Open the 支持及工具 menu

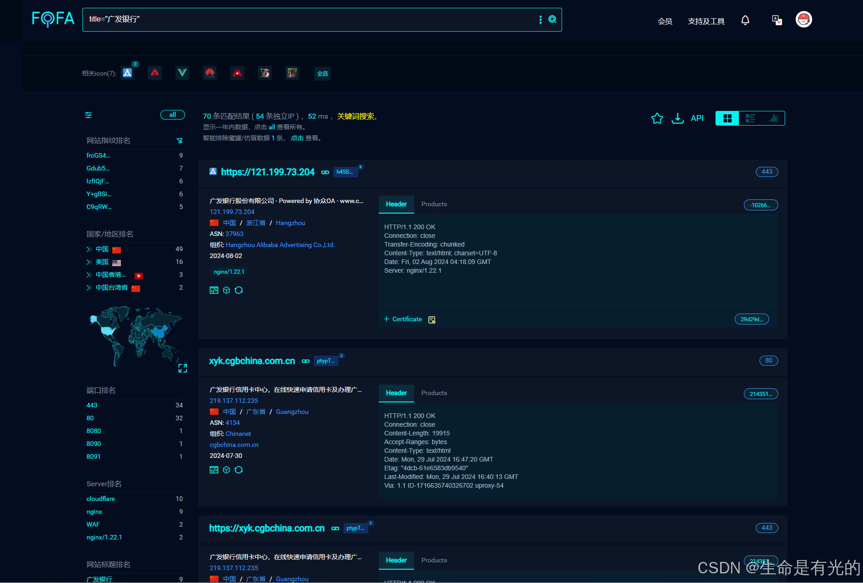tap(706, 21)
